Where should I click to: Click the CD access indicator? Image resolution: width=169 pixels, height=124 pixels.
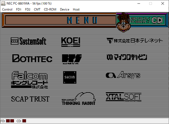point(24,121)
